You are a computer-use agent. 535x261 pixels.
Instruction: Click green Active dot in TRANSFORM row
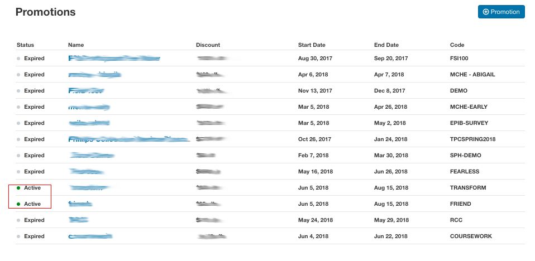point(18,188)
